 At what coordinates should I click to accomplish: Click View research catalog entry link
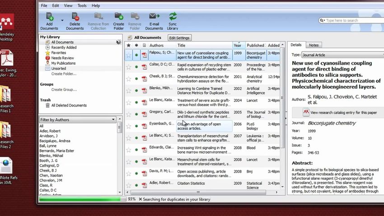pos(343,113)
